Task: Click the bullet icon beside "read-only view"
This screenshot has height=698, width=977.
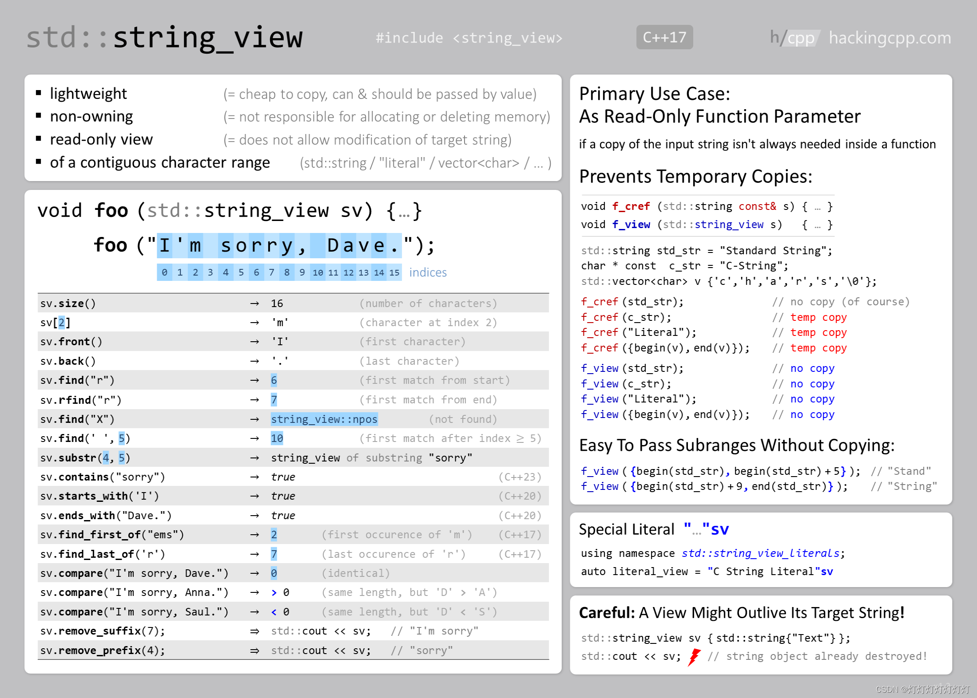Action: click(40, 138)
